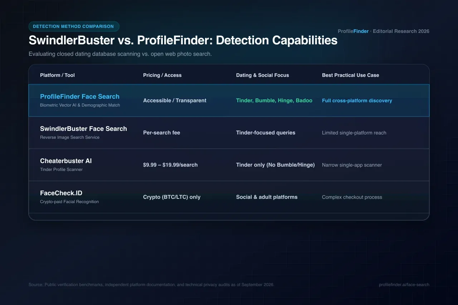Click the '$9.99 – $19.99/search' pricing cell
The image size is (458, 305).
[x=170, y=165]
